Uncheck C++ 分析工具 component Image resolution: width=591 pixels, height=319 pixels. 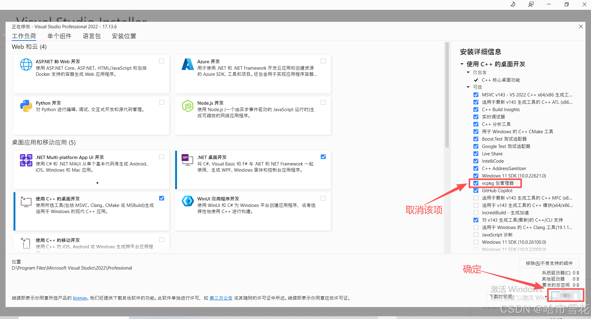pos(476,124)
